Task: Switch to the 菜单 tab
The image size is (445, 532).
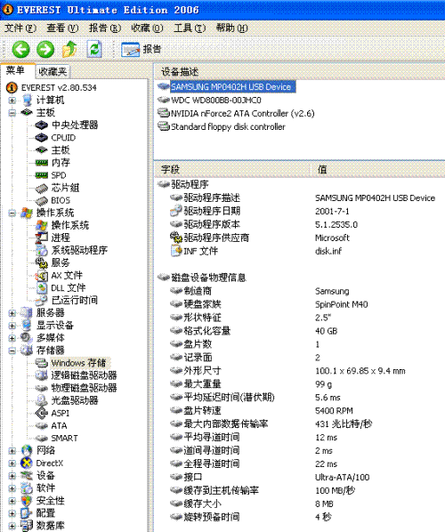Action: pos(16,70)
